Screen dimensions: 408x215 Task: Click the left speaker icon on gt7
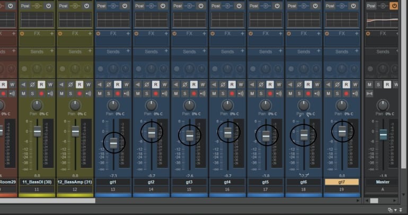(x=329, y=84)
